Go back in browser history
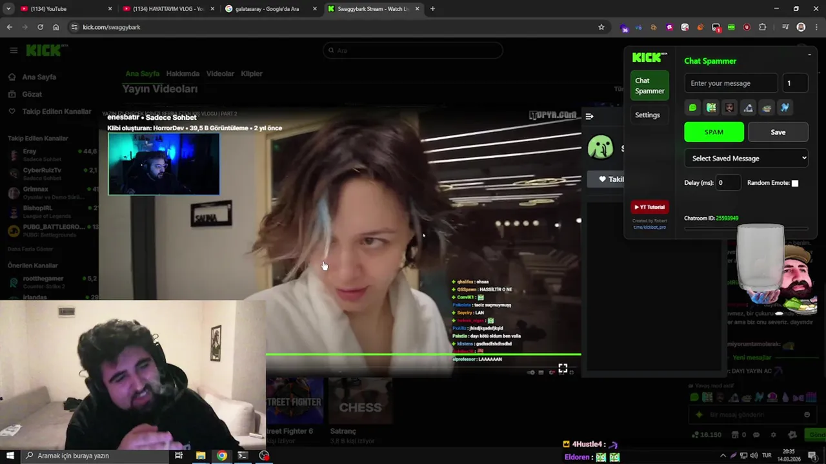Screen dimensions: 826x464 pyautogui.click(x=9, y=27)
